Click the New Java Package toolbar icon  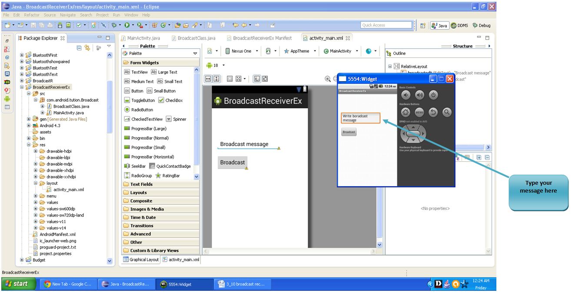point(154,25)
